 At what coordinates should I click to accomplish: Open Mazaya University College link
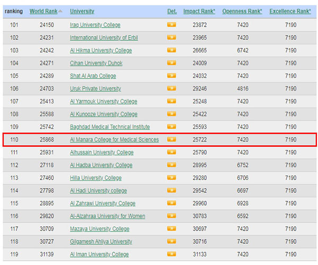100,229
